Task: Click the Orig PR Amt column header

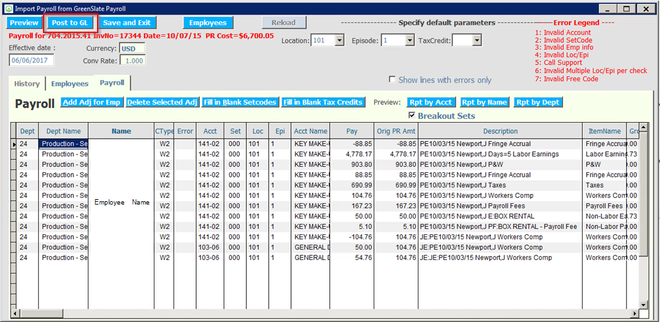Action: pyautogui.click(x=396, y=131)
